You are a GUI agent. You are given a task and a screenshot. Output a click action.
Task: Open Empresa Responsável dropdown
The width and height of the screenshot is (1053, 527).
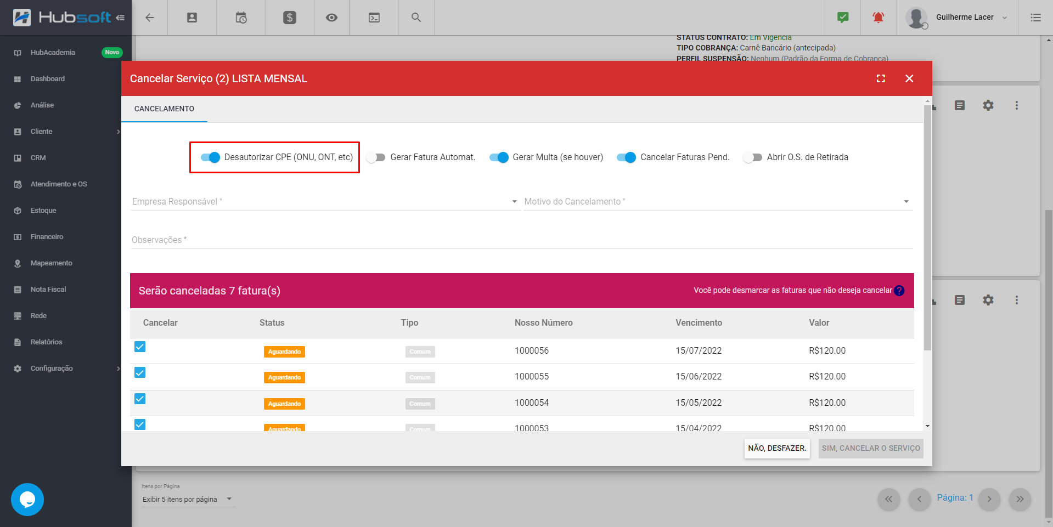325,202
